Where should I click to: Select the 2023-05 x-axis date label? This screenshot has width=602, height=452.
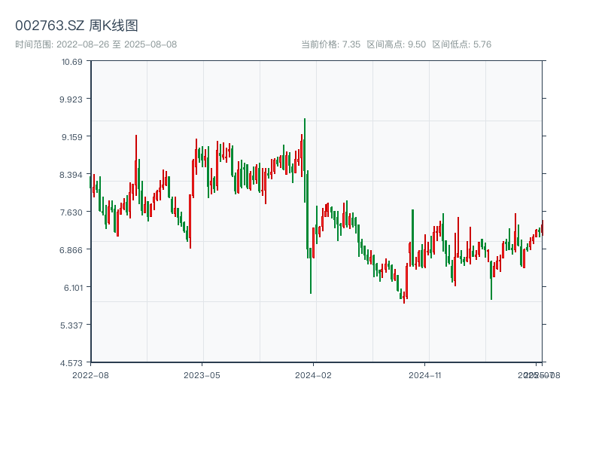click(202, 374)
